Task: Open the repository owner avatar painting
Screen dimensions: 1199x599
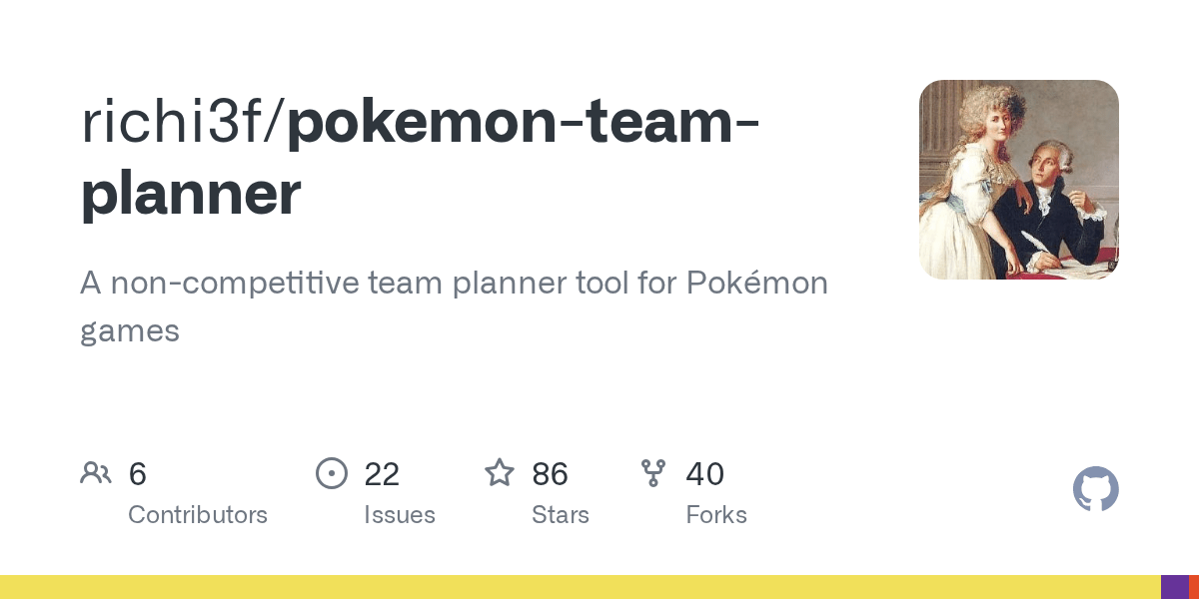Action: 1019,180
